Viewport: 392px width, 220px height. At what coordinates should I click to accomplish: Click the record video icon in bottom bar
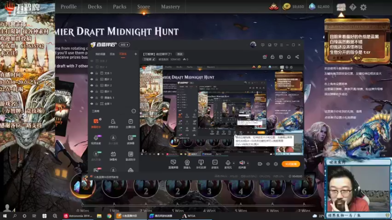point(260,164)
